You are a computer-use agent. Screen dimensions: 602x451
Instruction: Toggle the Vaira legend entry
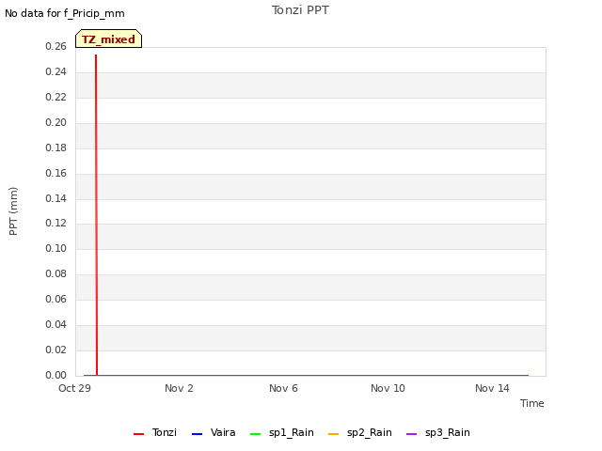[x=214, y=432]
